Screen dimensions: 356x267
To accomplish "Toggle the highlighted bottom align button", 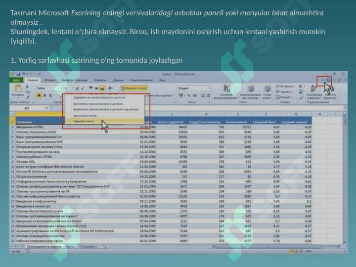I will click(102, 89).
